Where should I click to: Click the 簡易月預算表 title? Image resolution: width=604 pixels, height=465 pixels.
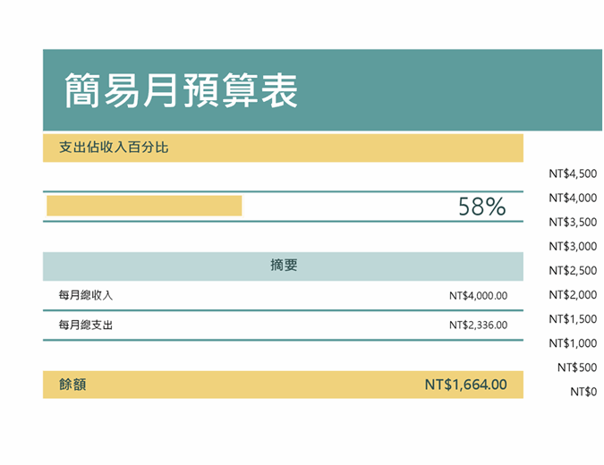pos(181,91)
